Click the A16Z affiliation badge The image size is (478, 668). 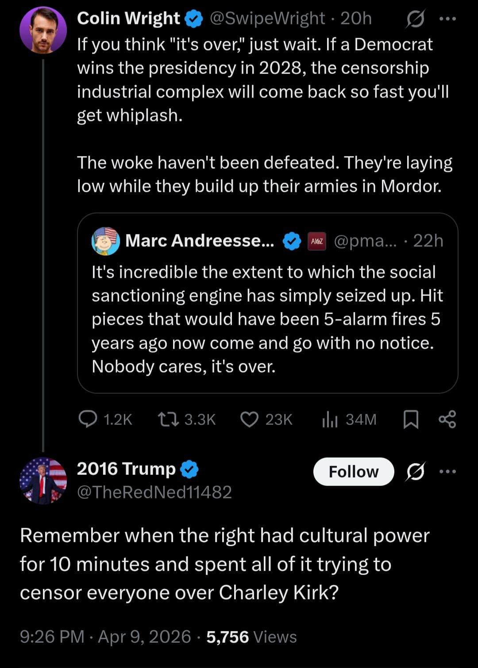317,241
